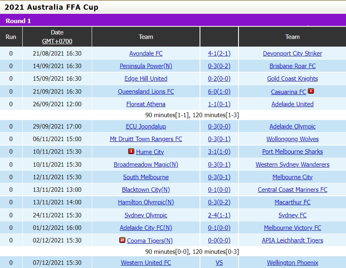View the 4-1(2-1) match score details

click(x=219, y=53)
